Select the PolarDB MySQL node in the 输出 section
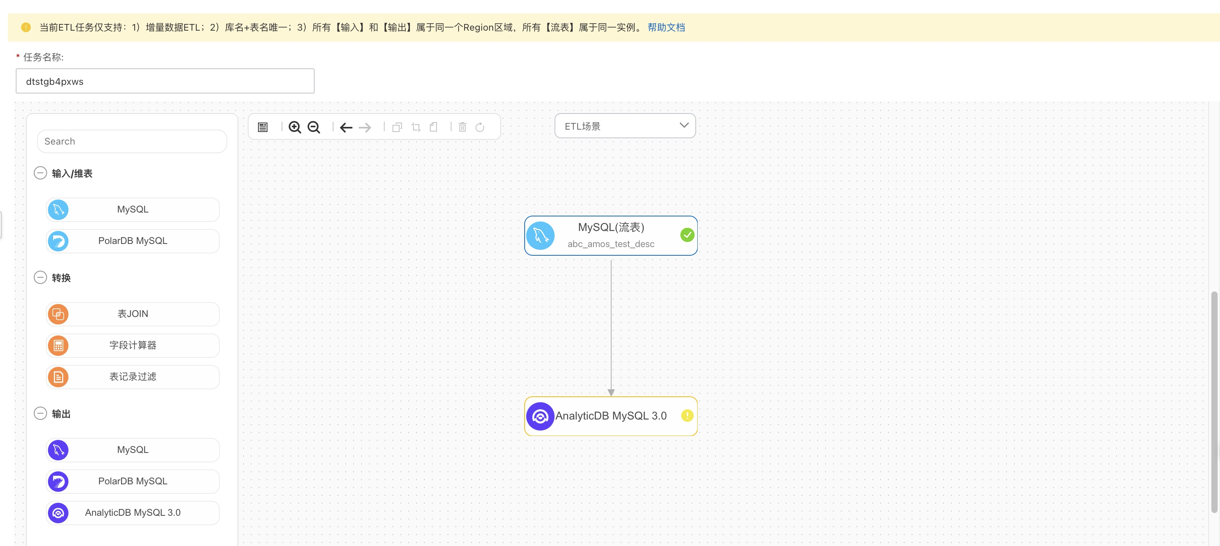The height and width of the screenshot is (546, 1220). (133, 481)
